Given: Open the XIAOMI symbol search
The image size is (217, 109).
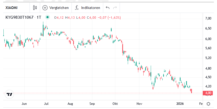Looking at the screenshot, I should pos(12,8).
